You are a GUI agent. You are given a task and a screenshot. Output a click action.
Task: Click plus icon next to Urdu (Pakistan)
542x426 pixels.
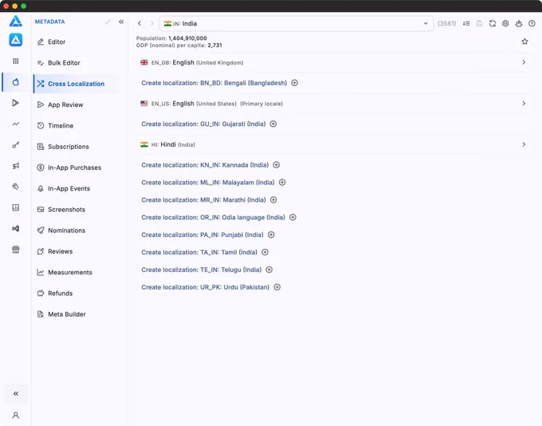click(x=277, y=287)
